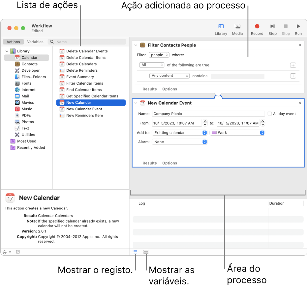Click the Step toolbar button
This screenshot has width=307, height=288.
click(272, 29)
